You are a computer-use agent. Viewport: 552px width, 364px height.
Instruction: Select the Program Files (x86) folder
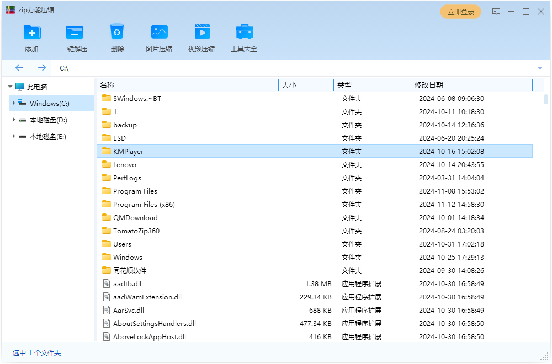[x=144, y=205]
